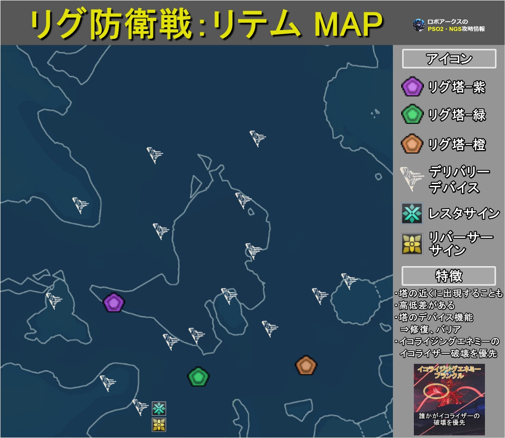This screenshot has height=438, width=505.
Task: Click the teal Resta Sign legend icon
Action: 412,213
